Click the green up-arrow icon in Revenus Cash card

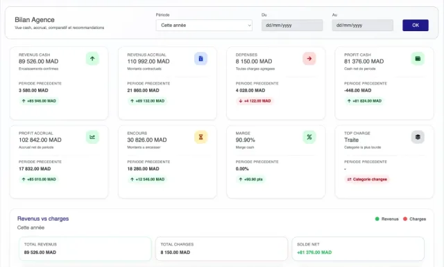coord(92,59)
